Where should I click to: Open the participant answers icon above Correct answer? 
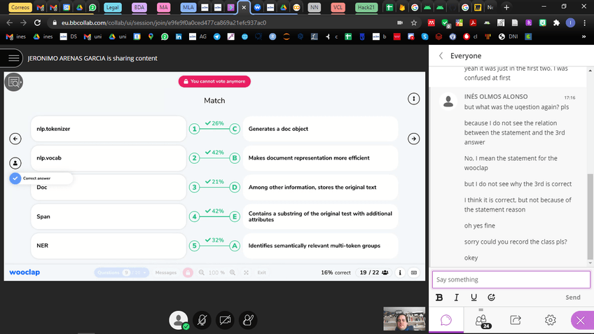(x=15, y=163)
